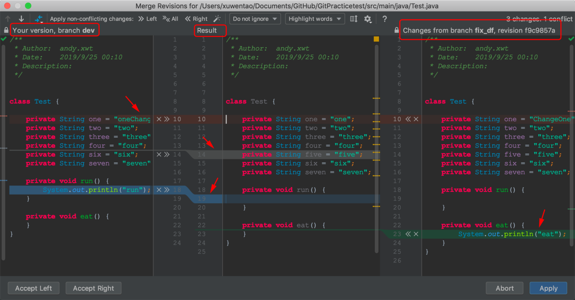Place cursor on String one line in Result
This screenshot has height=300, width=575.
[298, 119]
